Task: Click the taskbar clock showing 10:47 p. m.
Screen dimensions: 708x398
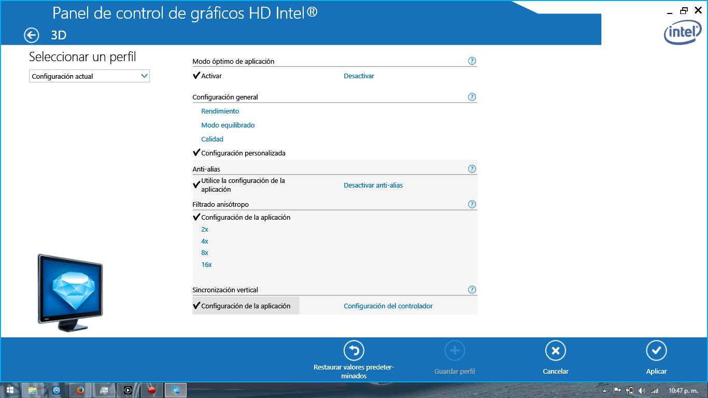Action: coord(683,391)
